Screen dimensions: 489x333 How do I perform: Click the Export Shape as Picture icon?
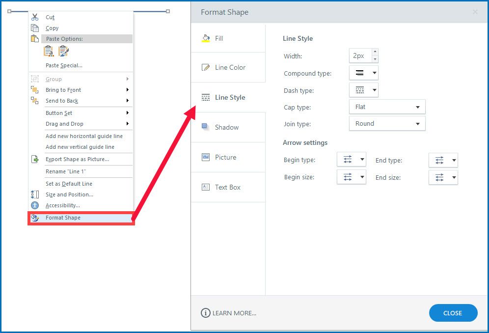coord(35,159)
